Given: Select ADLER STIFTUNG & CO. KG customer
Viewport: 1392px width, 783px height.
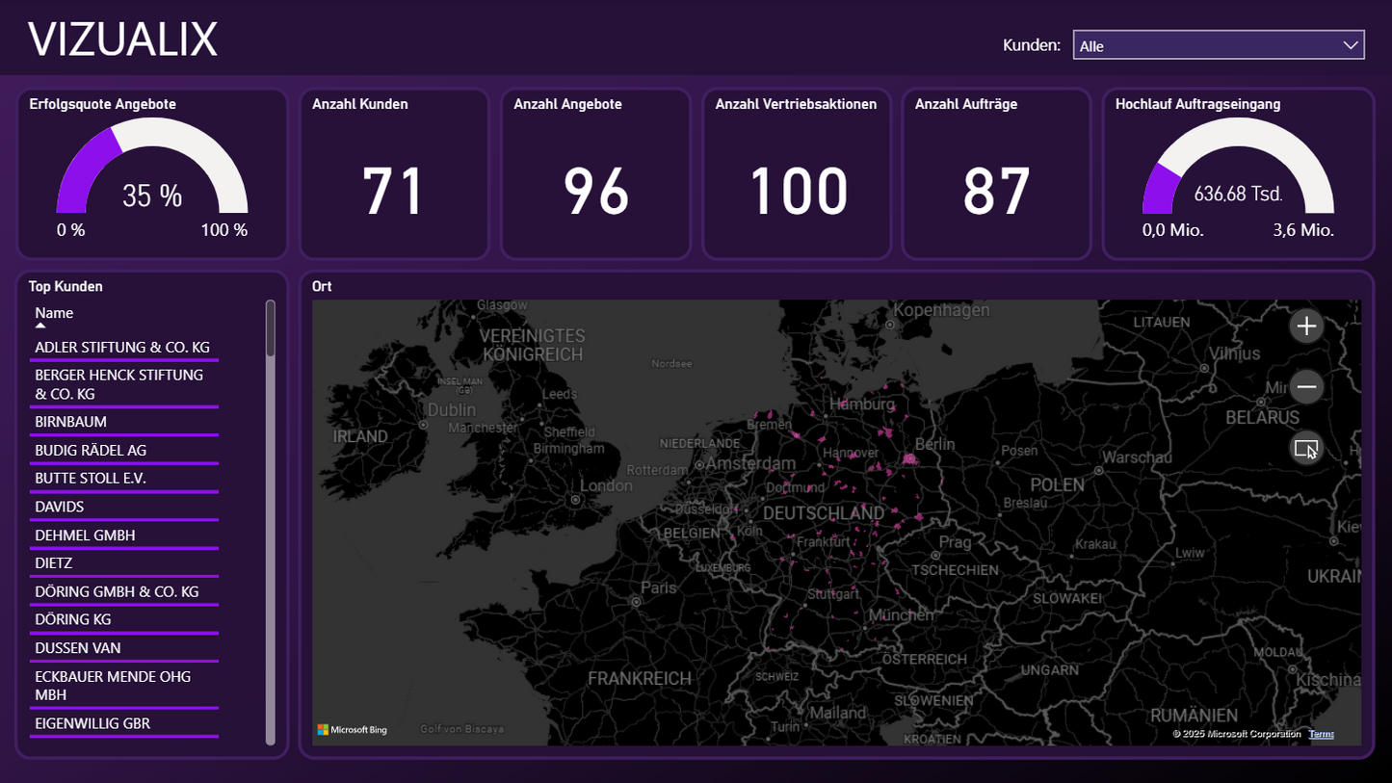Looking at the screenshot, I should coord(122,347).
